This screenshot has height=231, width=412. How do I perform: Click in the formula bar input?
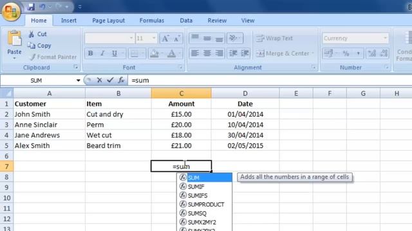[270, 80]
